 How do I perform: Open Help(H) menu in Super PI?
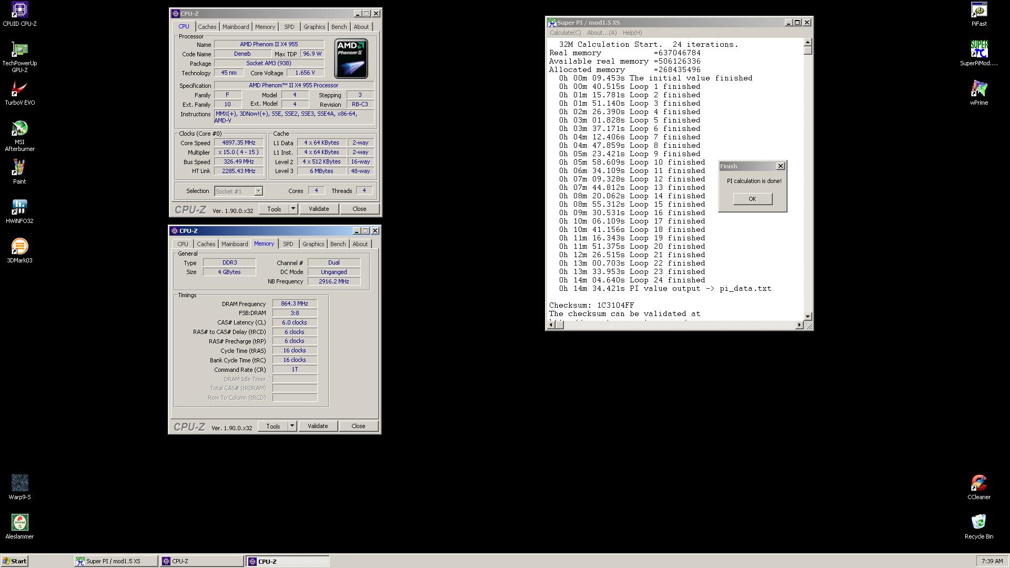tap(632, 33)
